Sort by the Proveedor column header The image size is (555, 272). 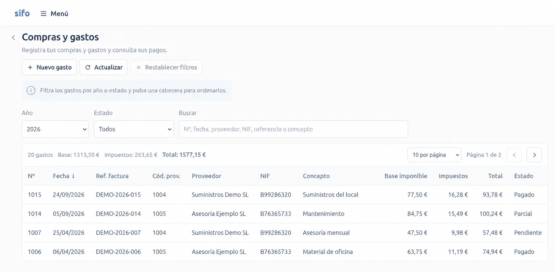pyautogui.click(x=206, y=176)
